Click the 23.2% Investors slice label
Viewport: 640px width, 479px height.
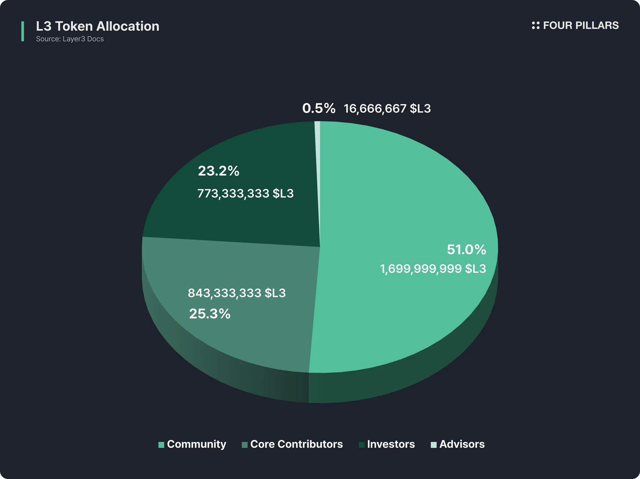pos(218,171)
